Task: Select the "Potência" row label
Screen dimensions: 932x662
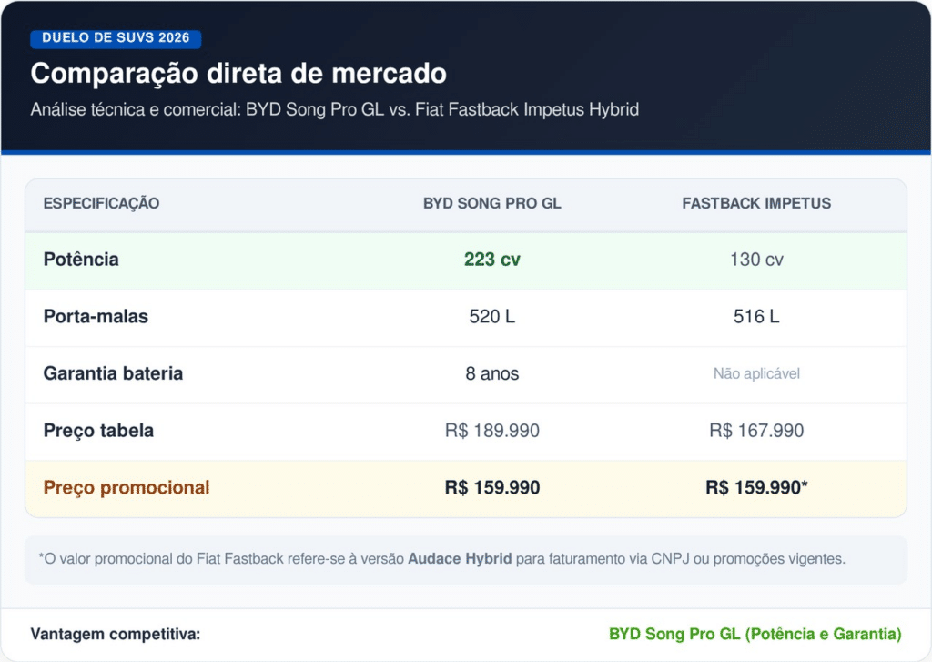Action: pyautogui.click(x=81, y=260)
